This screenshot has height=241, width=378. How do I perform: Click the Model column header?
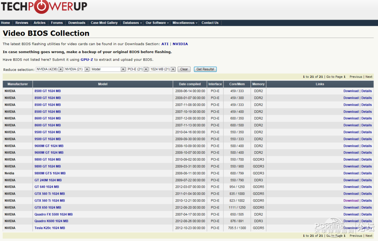pos(103,84)
